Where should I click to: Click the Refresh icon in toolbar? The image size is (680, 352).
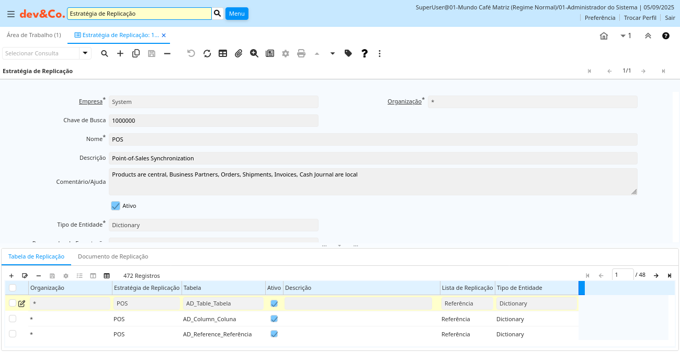[x=207, y=53]
